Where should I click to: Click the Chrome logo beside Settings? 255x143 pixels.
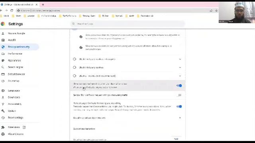click(x=3, y=24)
